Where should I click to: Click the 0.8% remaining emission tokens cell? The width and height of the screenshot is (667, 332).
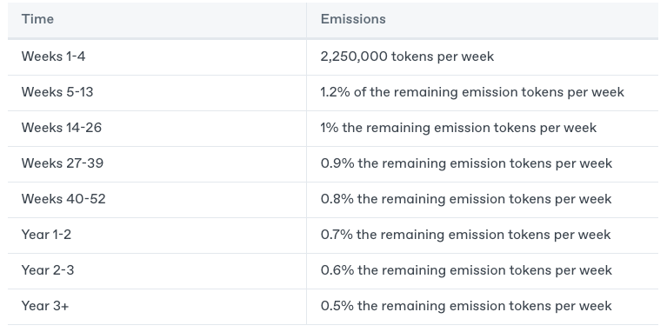click(x=482, y=200)
